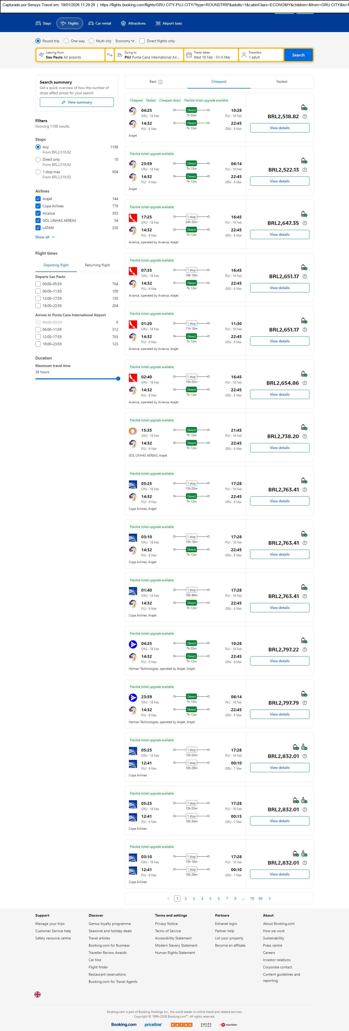349x1031 pixels.
Task: Open the Economy cabin class dropdown
Action: 125,41
